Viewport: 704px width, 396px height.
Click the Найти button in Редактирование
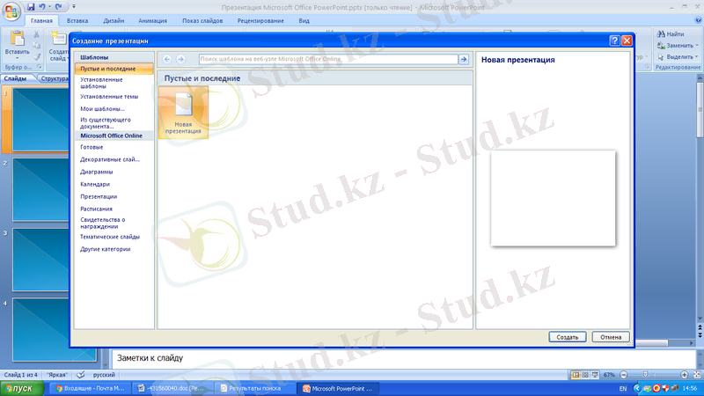pyautogui.click(x=671, y=34)
